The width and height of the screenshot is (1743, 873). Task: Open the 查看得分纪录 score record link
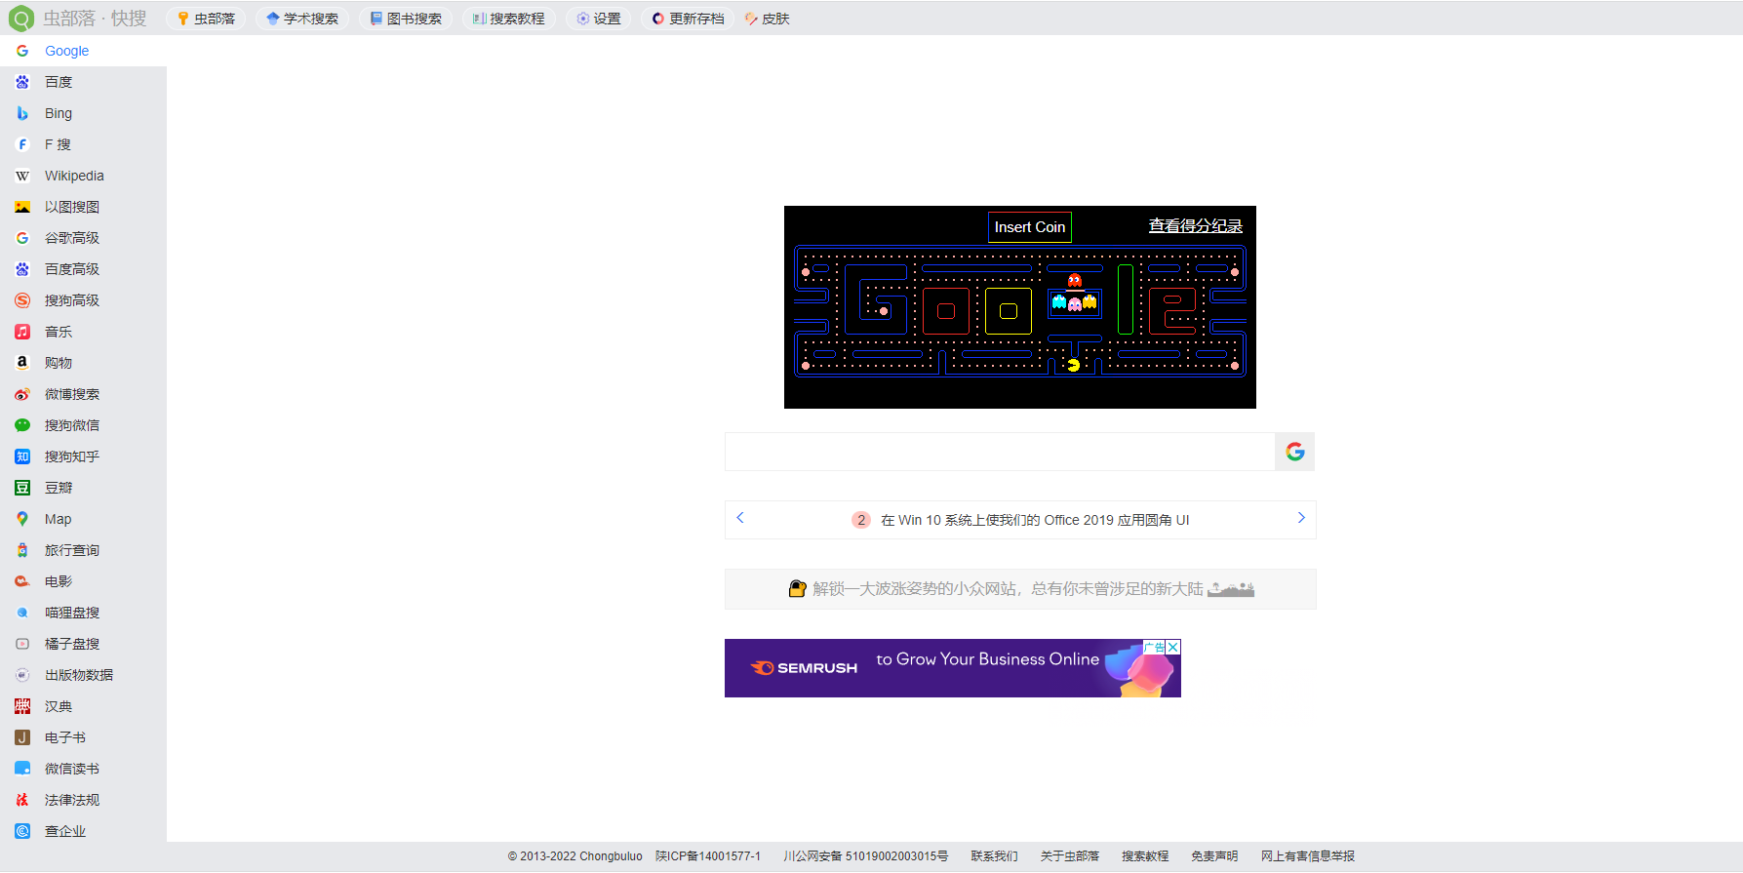pyautogui.click(x=1196, y=226)
